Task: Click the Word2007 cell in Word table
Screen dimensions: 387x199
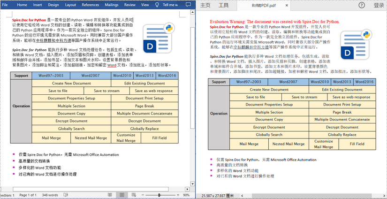Action: click(x=91, y=76)
